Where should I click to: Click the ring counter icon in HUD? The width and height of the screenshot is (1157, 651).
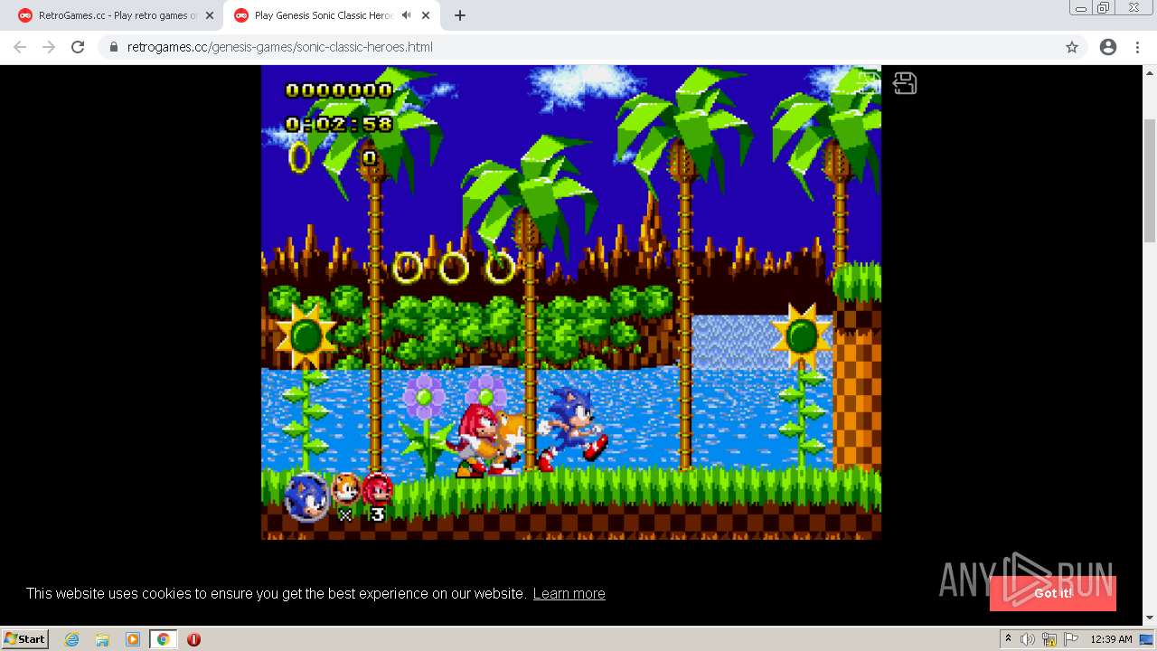pyautogui.click(x=299, y=157)
